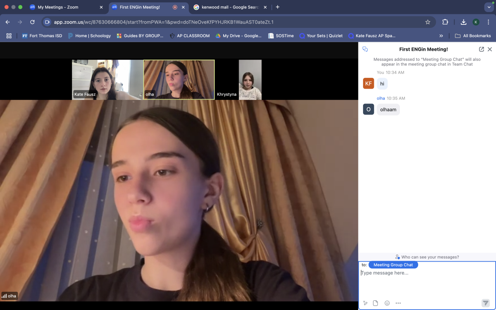This screenshot has width=496, height=310.
Task: Open the tab search dropdown
Action: (x=488, y=7)
